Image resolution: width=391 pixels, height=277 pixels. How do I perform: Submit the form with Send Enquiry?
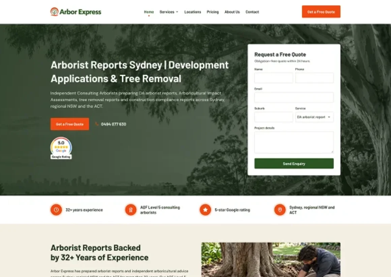tap(294, 163)
